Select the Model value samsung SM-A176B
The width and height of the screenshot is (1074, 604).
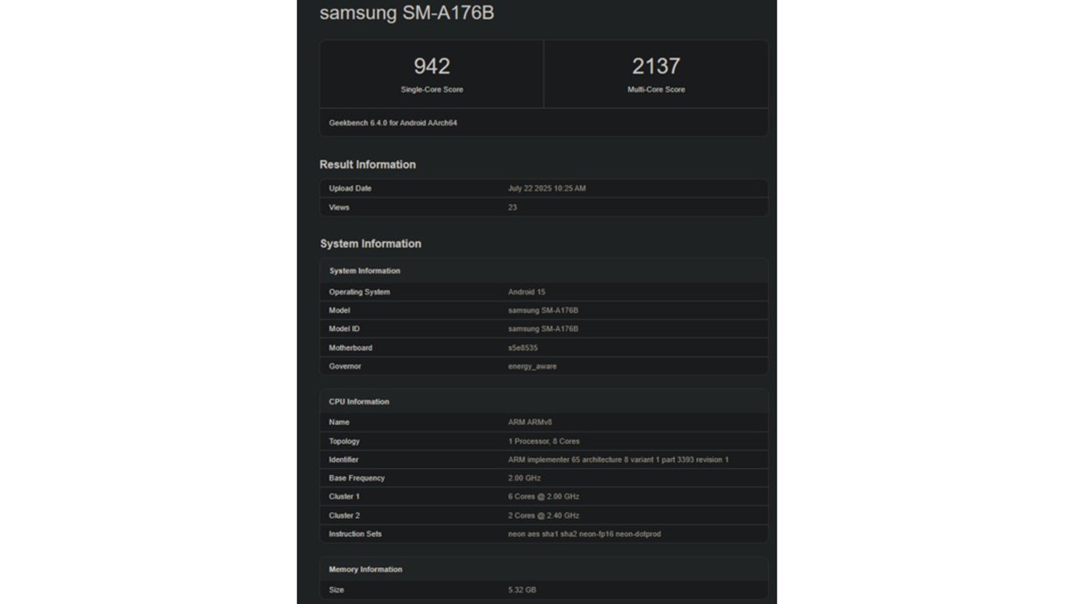(543, 311)
